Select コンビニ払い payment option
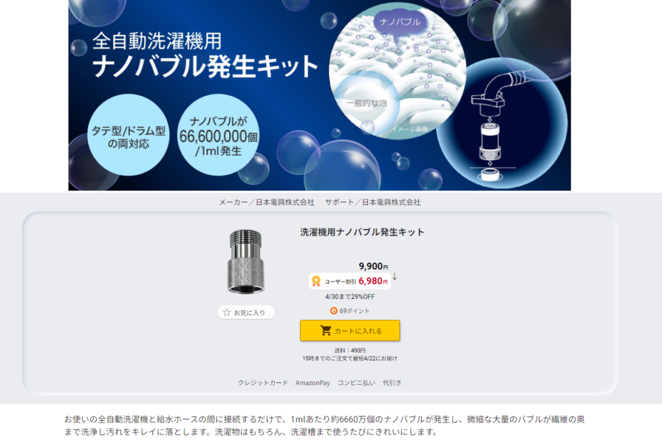 356,383
